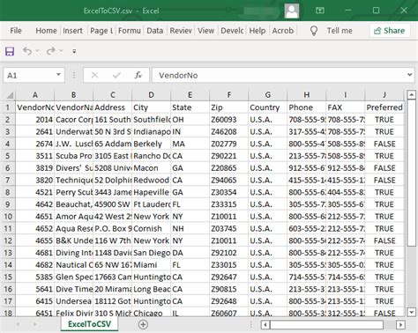
Task: Click the previous sheet navigation arrow
Action: (18, 324)
